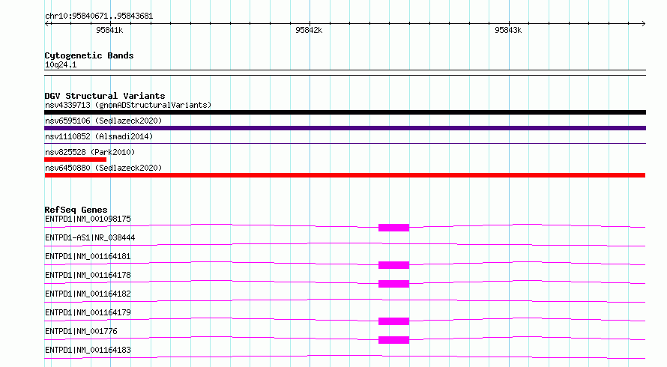This screenshot has height=367, width=667.
Task: Select the magenta exon of NM_001164179
Action: [x=394, y=321]
